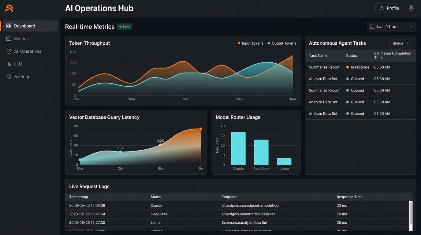Open settings via top-right gear icon

[x=411, y=8]
